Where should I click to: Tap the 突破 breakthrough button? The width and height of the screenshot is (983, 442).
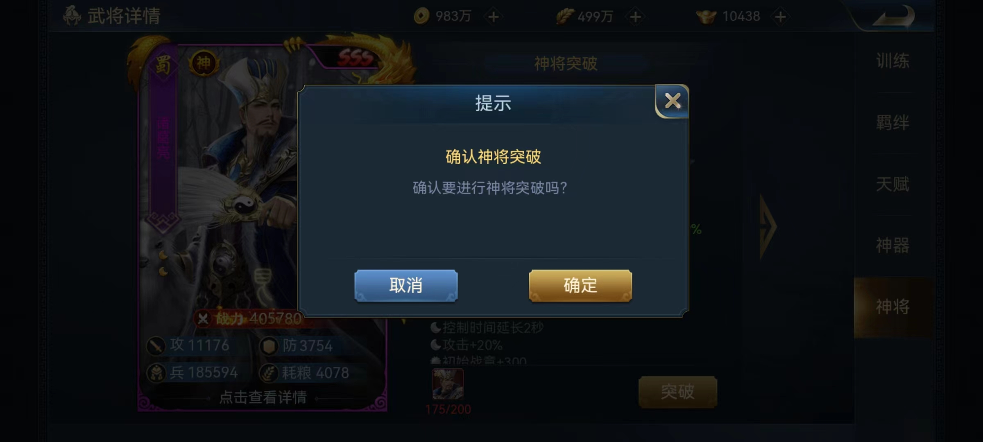pos(678,392)
